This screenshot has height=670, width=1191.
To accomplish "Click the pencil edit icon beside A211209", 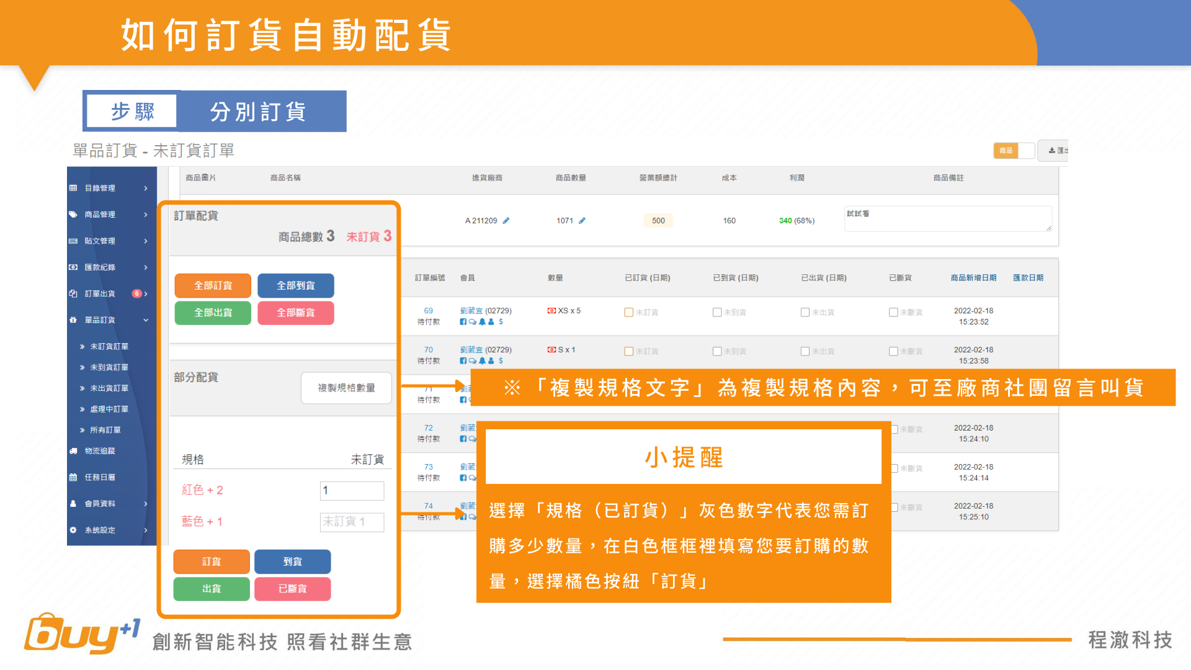I will (506, 221).
